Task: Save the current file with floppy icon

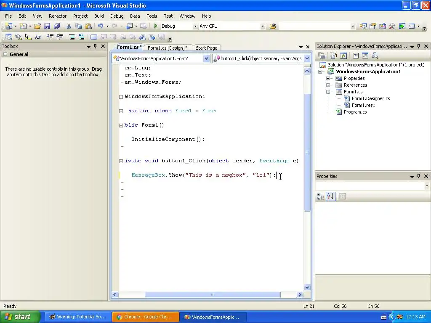Action: click(47, 26)
